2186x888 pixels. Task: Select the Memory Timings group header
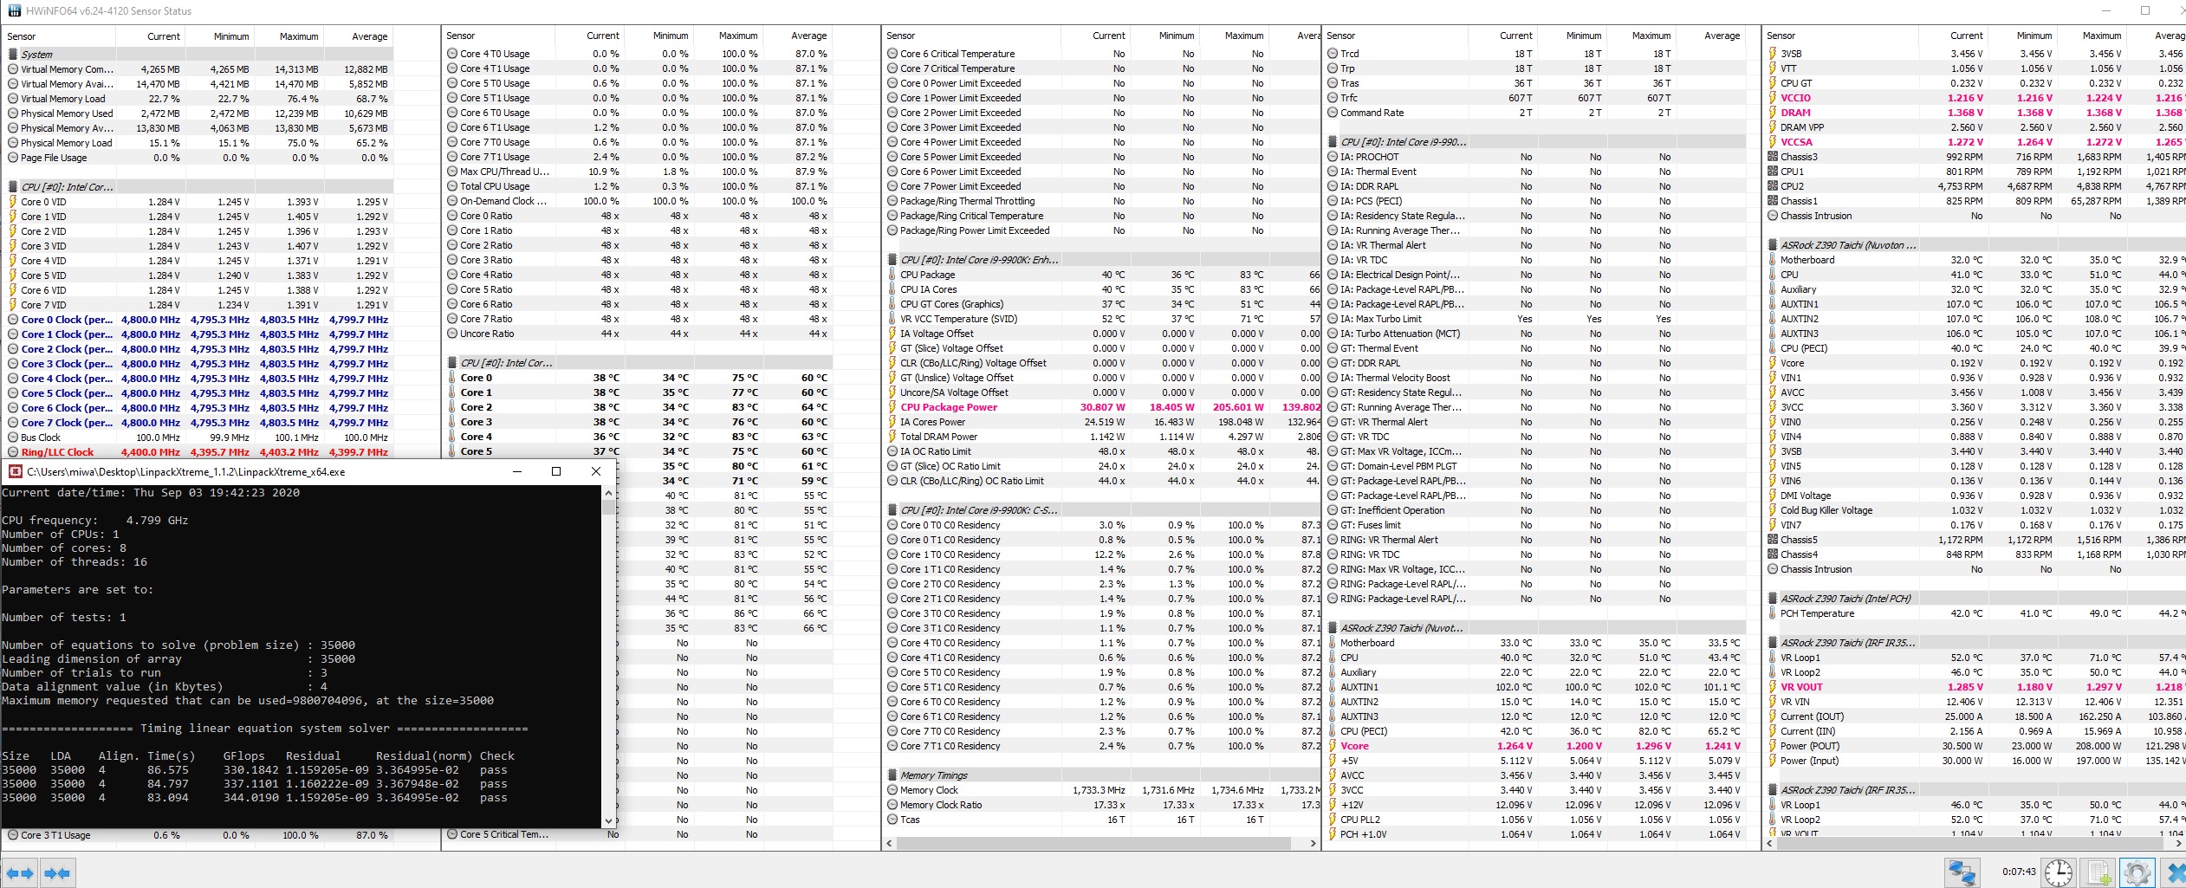tap(1100, 775)
